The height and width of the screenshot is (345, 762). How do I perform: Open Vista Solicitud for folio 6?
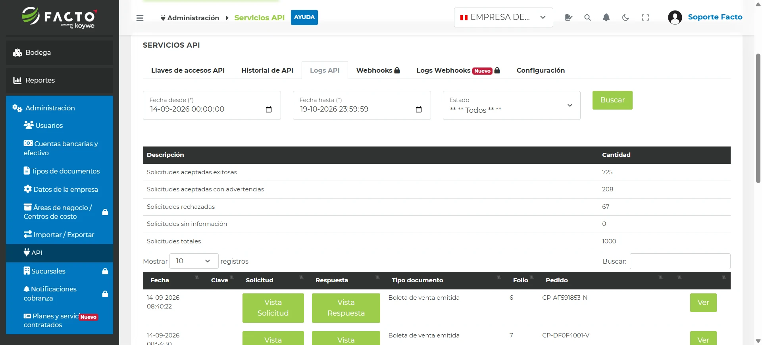(x=273, y=308)
